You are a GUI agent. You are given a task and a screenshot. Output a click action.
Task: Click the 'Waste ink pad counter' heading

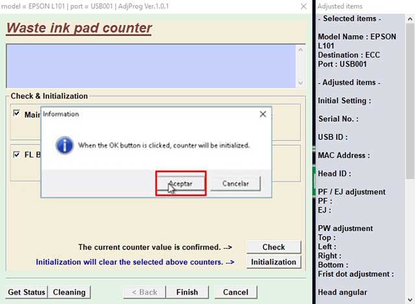click(79, 28)
